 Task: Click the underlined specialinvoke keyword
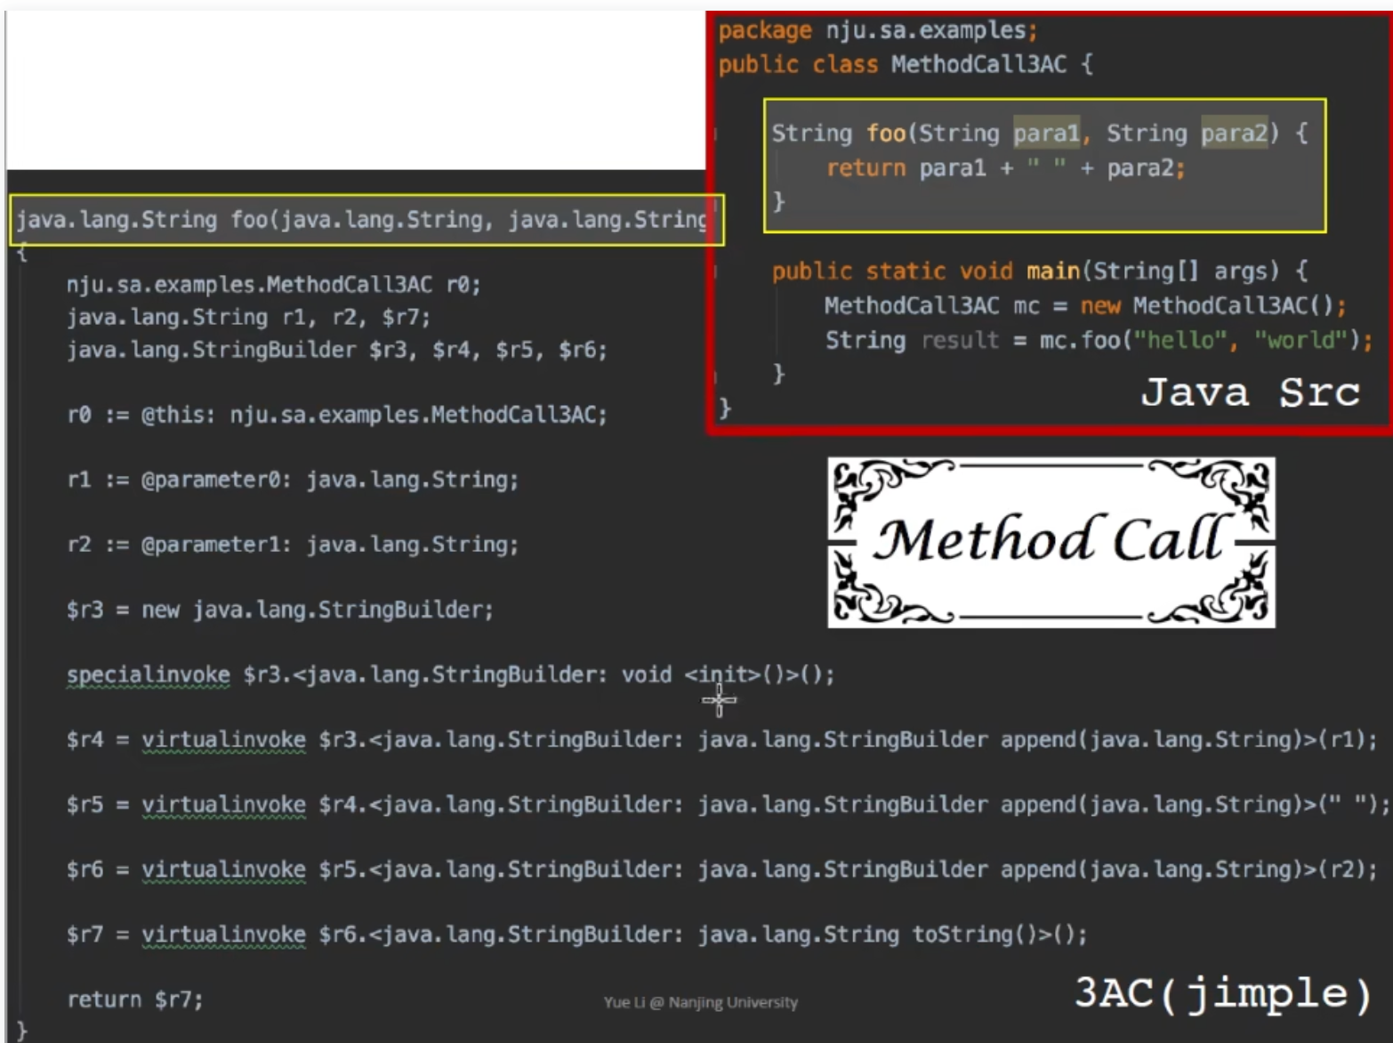(x=148, y=675)
